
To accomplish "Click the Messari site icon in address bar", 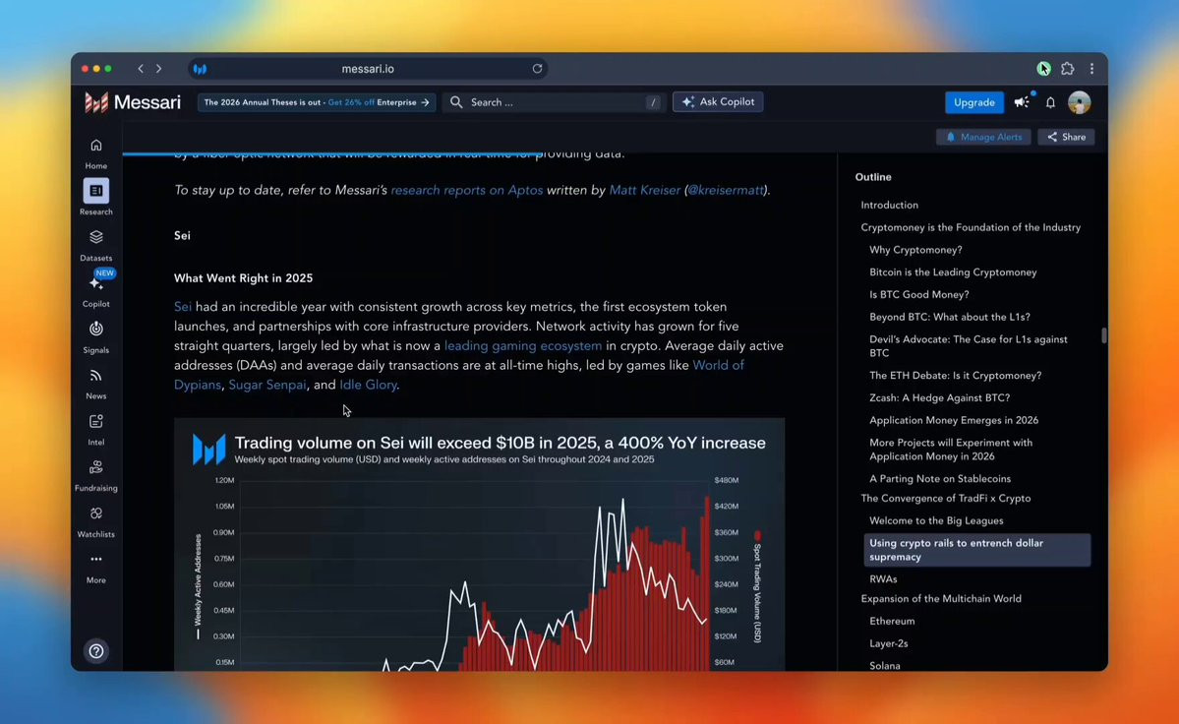I will point(200,69).
